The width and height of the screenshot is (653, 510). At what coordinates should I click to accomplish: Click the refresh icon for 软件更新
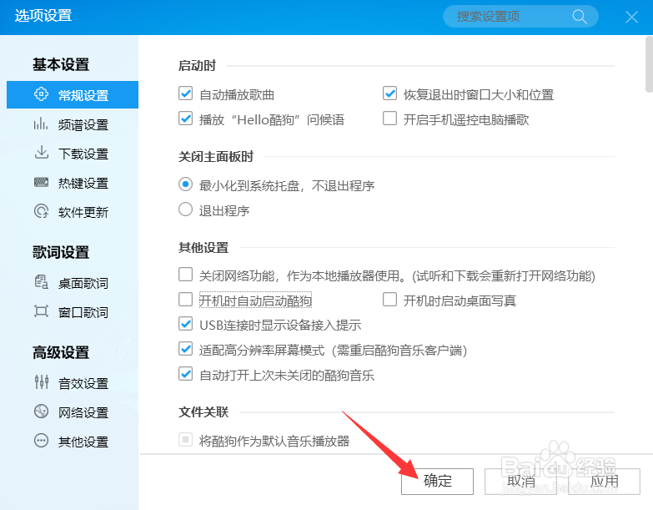point(41,211)
